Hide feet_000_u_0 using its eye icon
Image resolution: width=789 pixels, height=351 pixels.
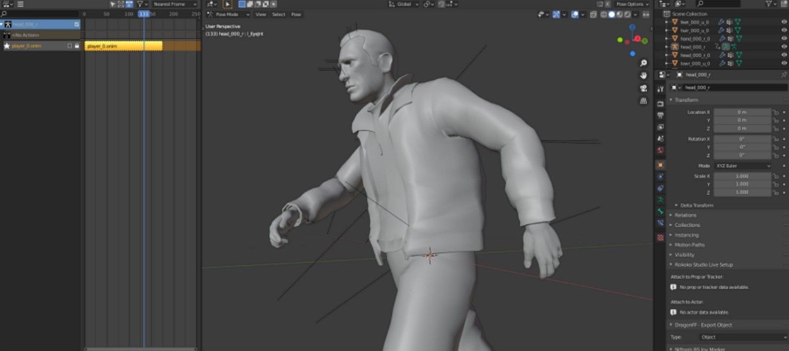click(x=783, y=22)
